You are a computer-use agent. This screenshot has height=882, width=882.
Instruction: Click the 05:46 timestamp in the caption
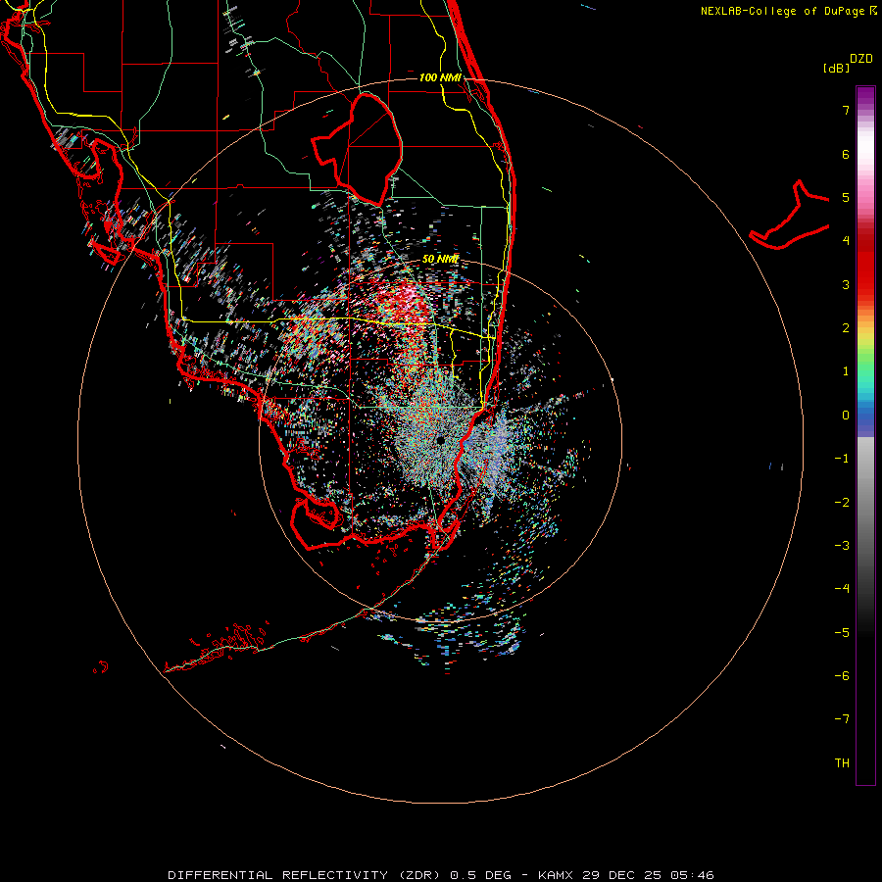point(693,875)
